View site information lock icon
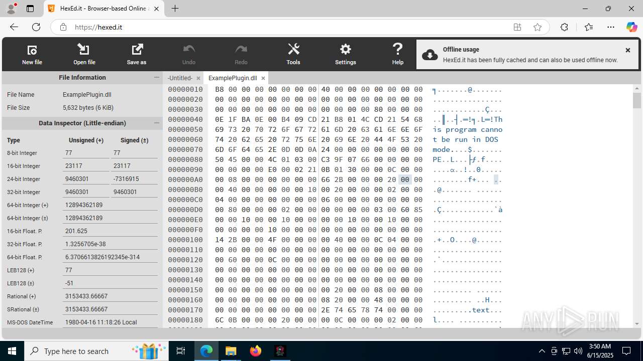Viewport: 643px width, 361px height. click(63, 27)
